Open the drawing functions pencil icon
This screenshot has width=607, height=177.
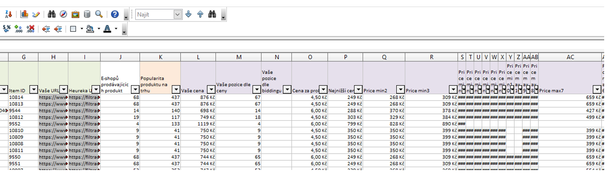[36, 15]
